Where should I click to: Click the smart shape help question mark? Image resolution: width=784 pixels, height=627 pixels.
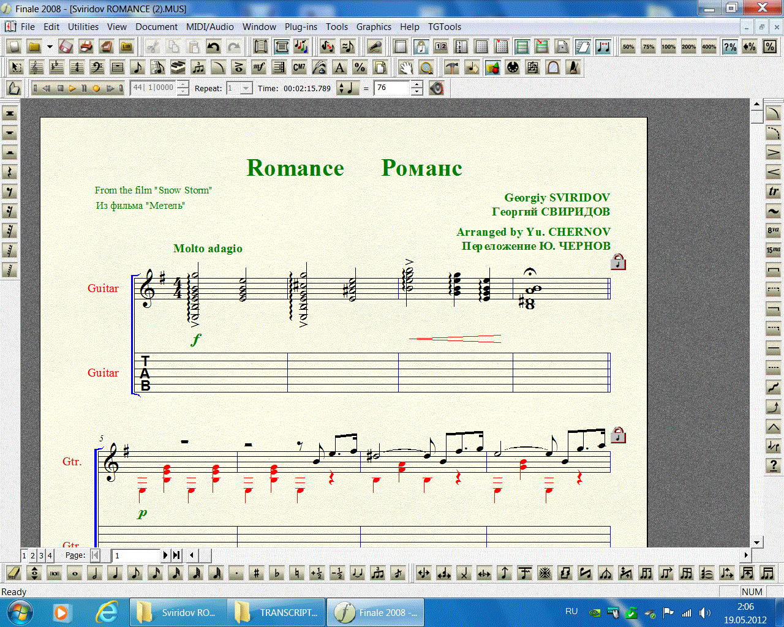pyautogui.click(x=774, y=466)
